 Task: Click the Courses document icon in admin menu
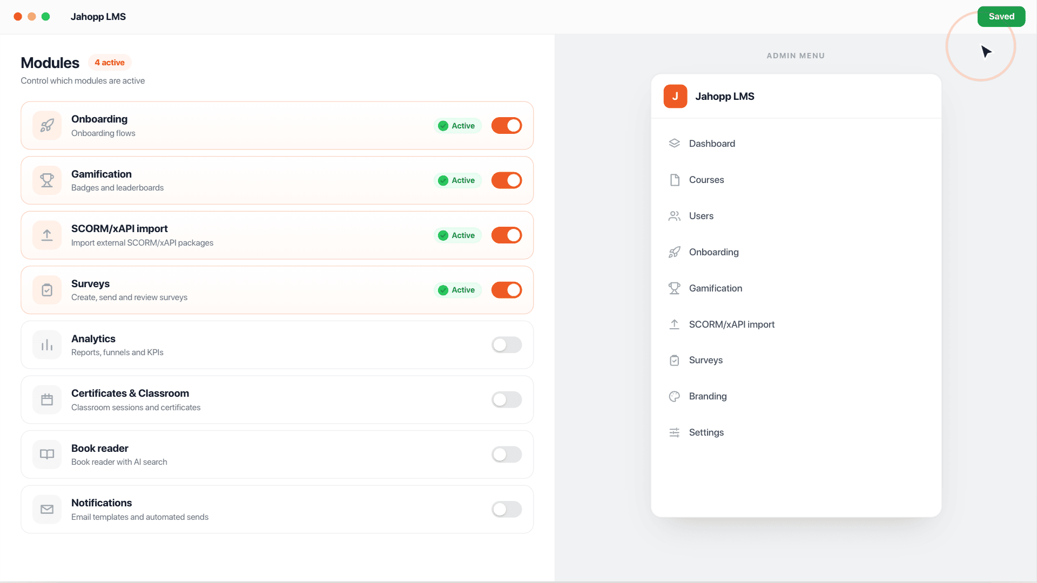point(674,180)
